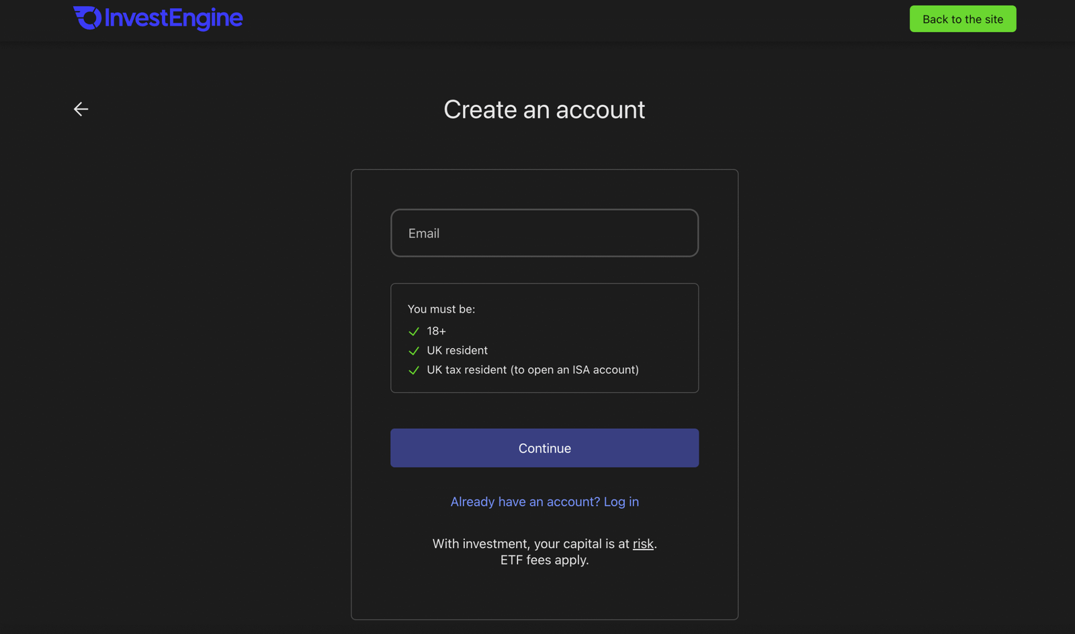
Task: Click the Create an account heading
Action: click(x=544, y=110)
